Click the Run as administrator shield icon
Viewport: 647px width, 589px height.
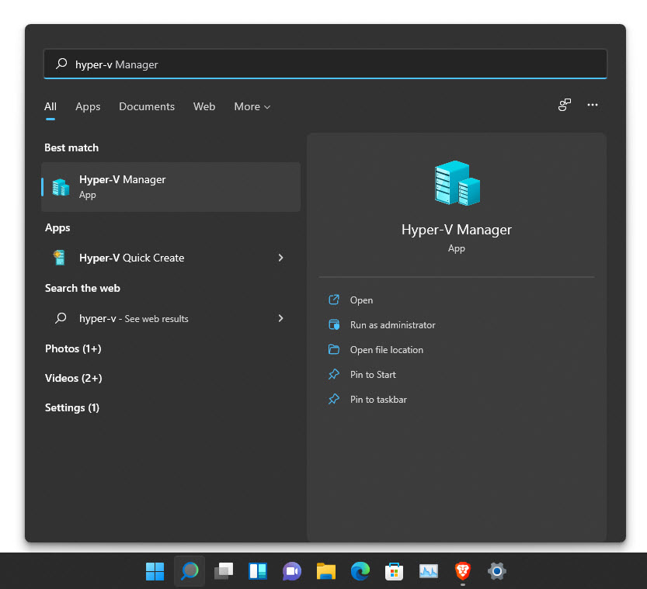(334, 325)
